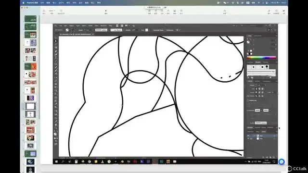Switch to the Color Guide panel tab
The height and width of the screenshot is (173, 308).
[258, 36]
